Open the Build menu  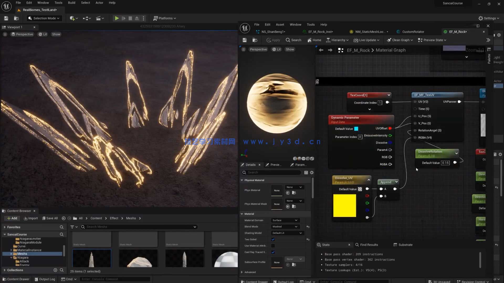coord(71,3)
